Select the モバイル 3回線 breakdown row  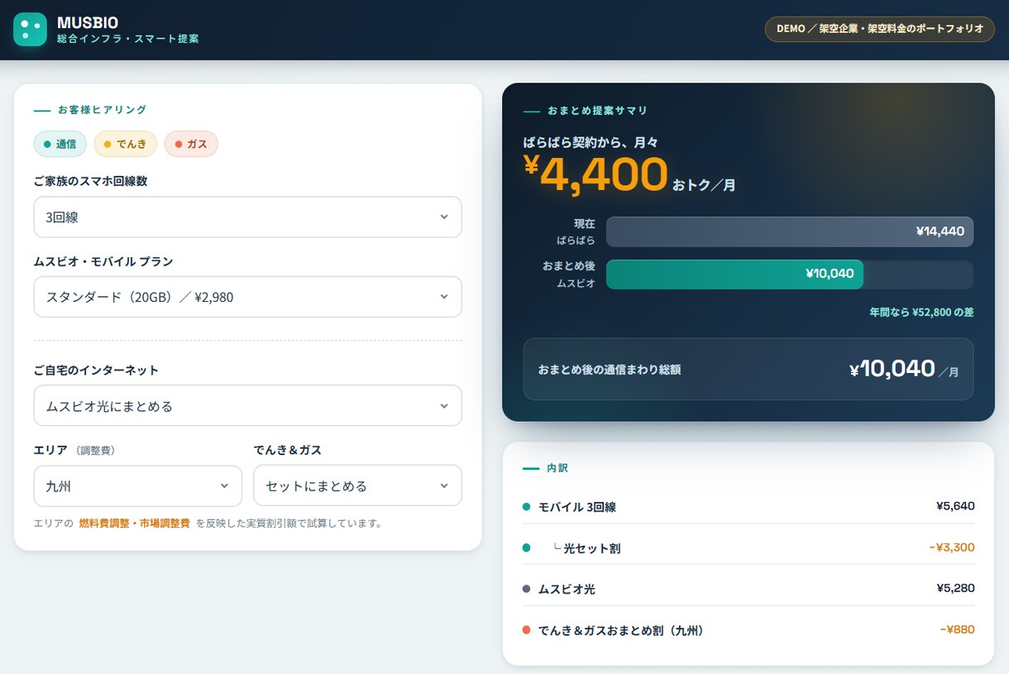pyautogui.click(x=748, y=507)
